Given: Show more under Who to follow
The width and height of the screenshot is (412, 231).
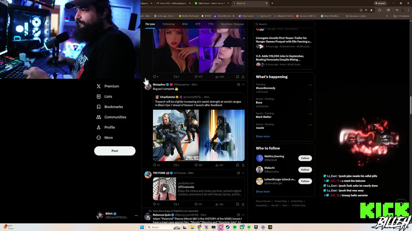Looking at the screenshot, I should (x=263, y=192).
